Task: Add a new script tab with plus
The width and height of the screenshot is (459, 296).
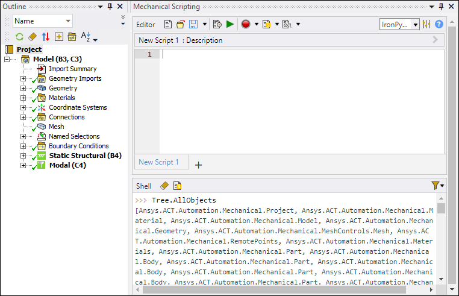Action: tap(199, 165)
